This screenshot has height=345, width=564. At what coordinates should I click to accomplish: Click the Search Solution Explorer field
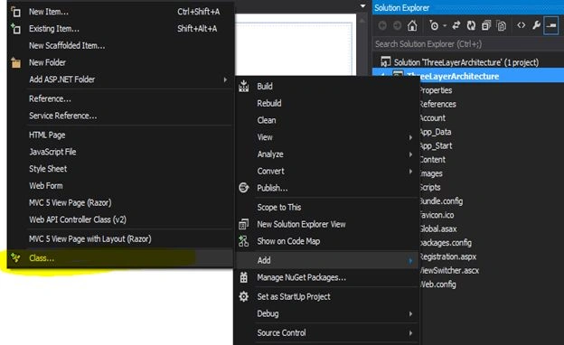(x=468, y=44)
